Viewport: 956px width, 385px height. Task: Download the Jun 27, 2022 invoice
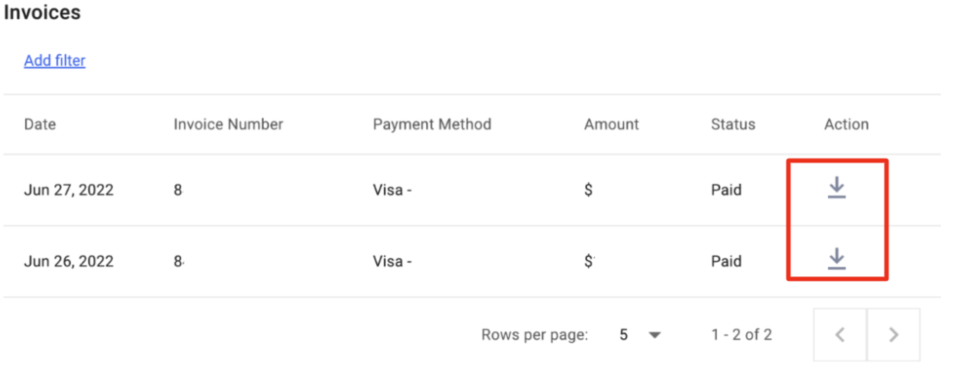click(x=837, y=188)
